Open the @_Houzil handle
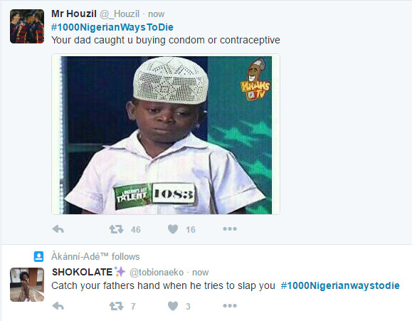 120,14
